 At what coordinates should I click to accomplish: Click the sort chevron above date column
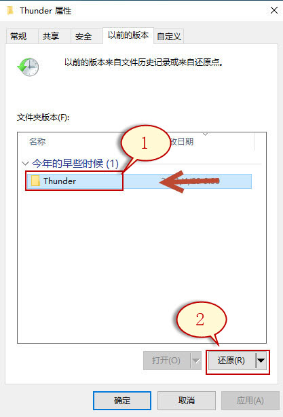tap(205, 134)
